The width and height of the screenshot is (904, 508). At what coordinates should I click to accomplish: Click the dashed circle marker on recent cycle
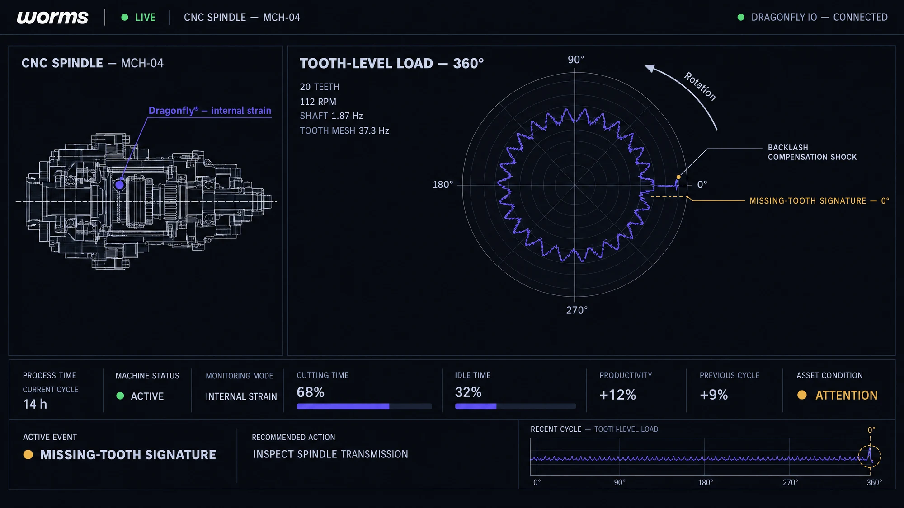[870, 456]
